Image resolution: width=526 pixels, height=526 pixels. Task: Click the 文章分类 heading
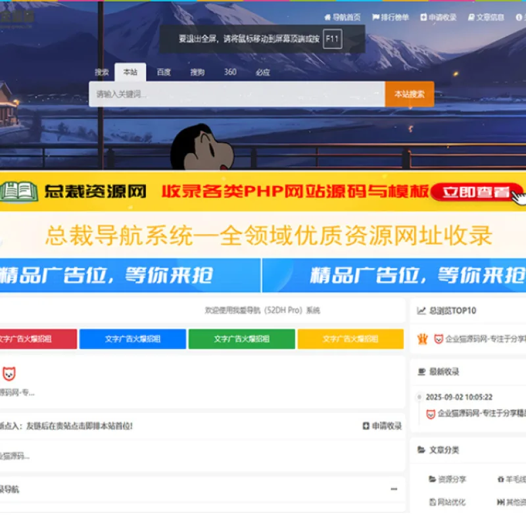click(444, 450)
